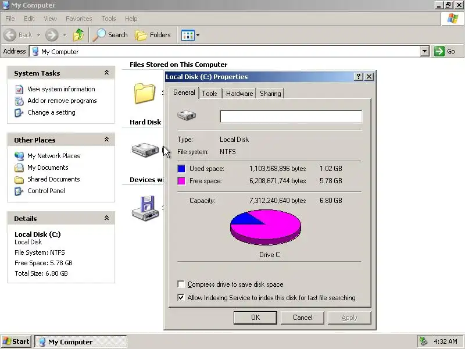This screenshot has height=349, width=465.
Task: Click the volume label input field
Action: (x=291, y=116)
